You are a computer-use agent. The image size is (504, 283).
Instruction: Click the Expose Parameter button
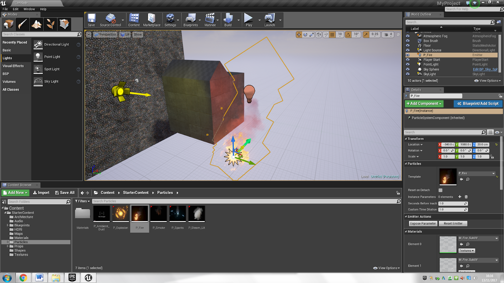423,224
